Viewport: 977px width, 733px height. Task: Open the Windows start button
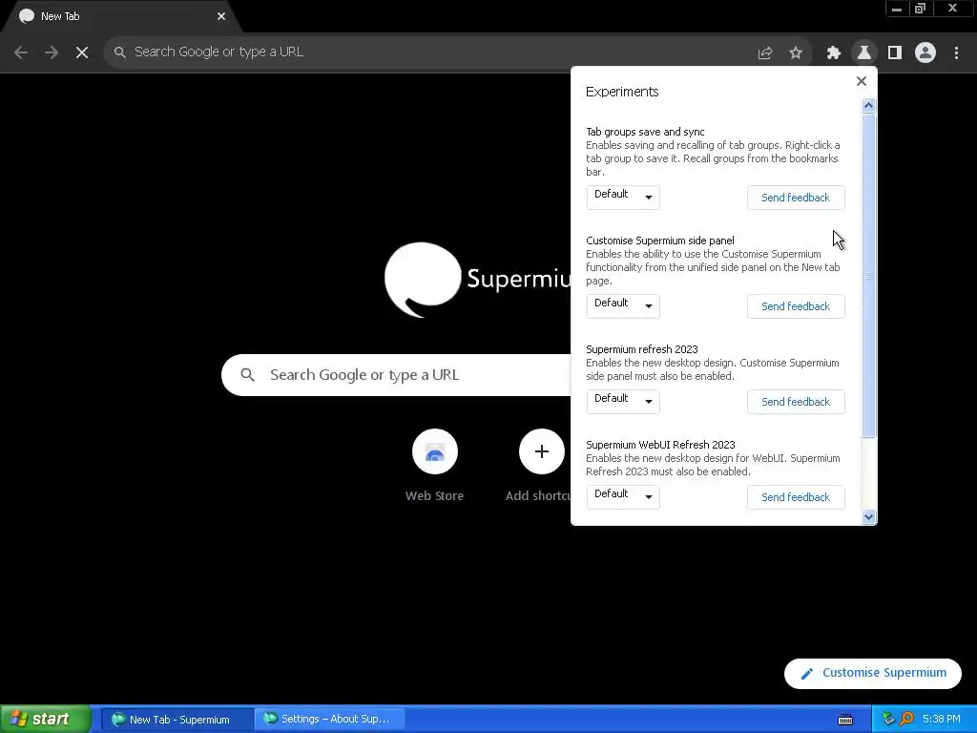[x=46, y=719]
